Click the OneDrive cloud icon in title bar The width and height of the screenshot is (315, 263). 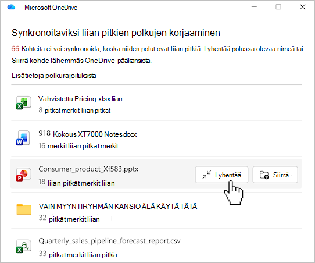pos(11,7)
